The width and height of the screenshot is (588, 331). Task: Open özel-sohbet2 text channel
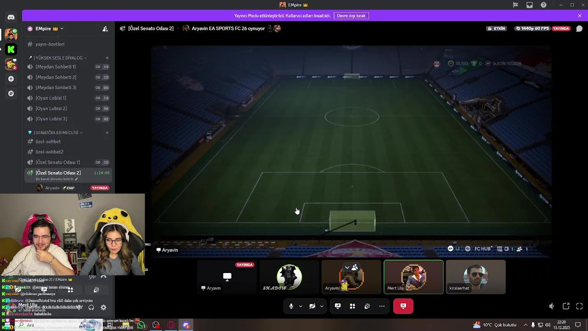[69, 152]
